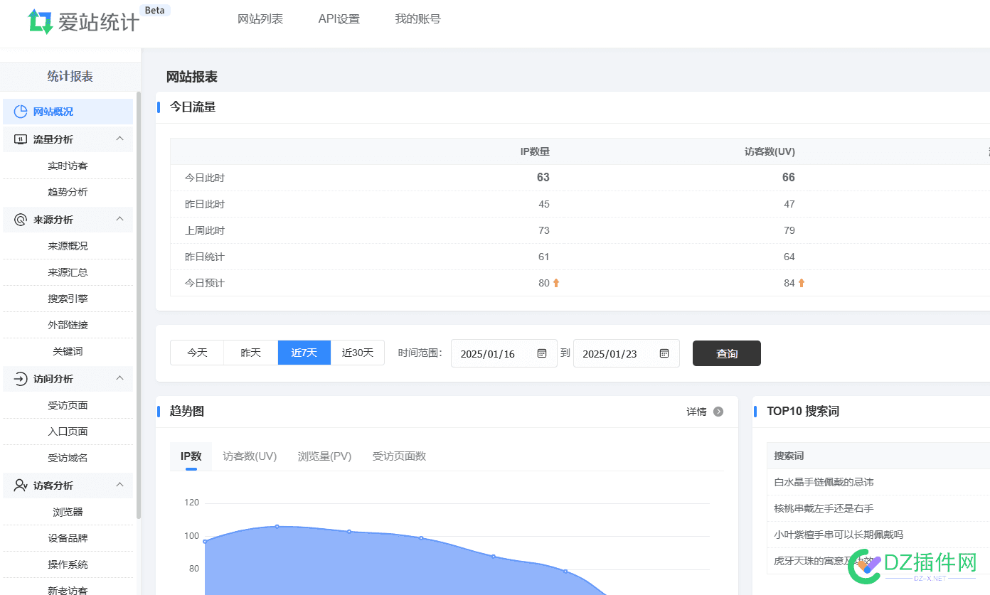The height and width of the screenshot is (595, 990).
Task: Collapse the 访问分析 section chevron
Action: click(119, 378)
